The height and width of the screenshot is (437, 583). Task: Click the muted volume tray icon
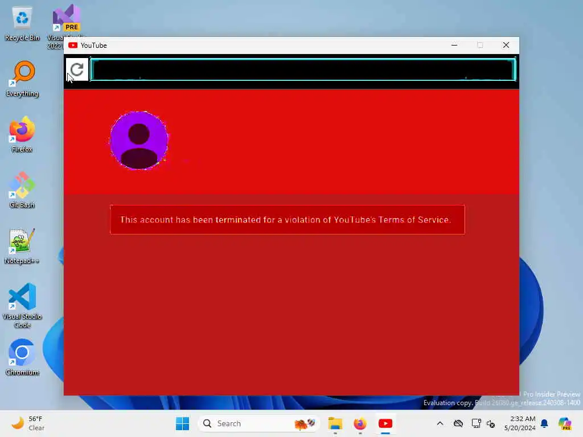[x=491, y=423]
